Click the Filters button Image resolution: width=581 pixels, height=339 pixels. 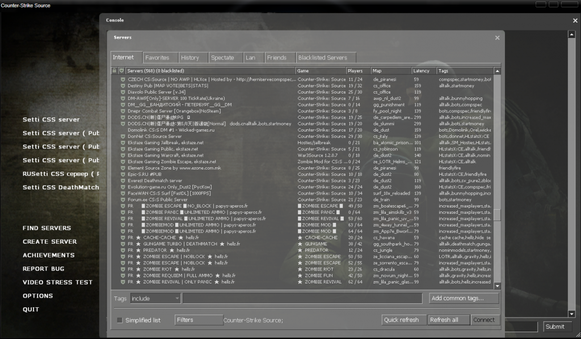pos(199,320)
